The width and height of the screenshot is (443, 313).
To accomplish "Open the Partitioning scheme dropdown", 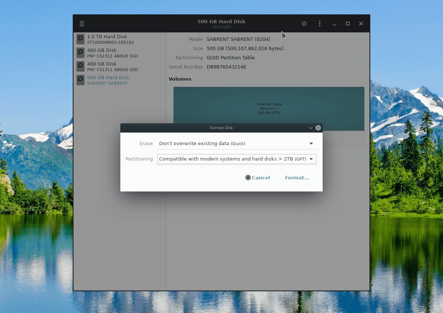I will point(237,159).
